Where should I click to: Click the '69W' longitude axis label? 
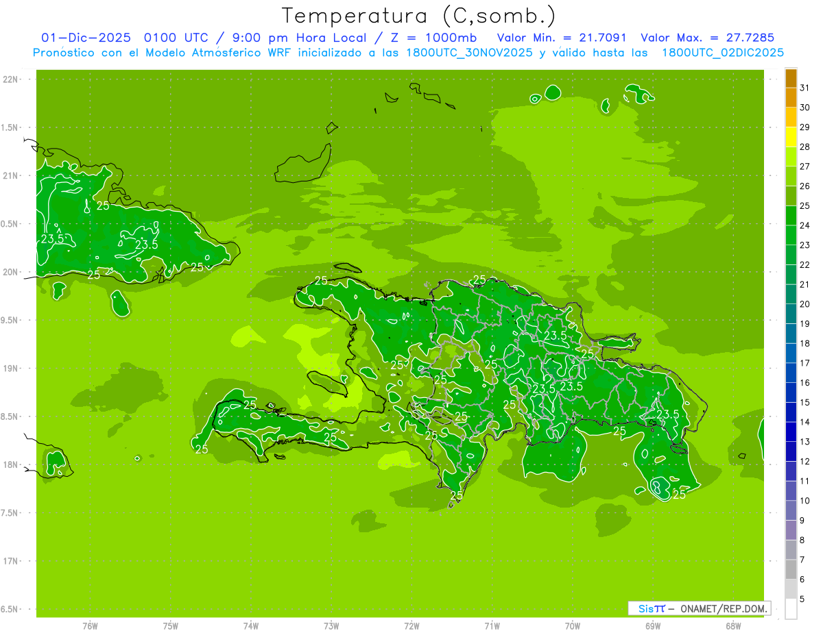tap(653, 625)
